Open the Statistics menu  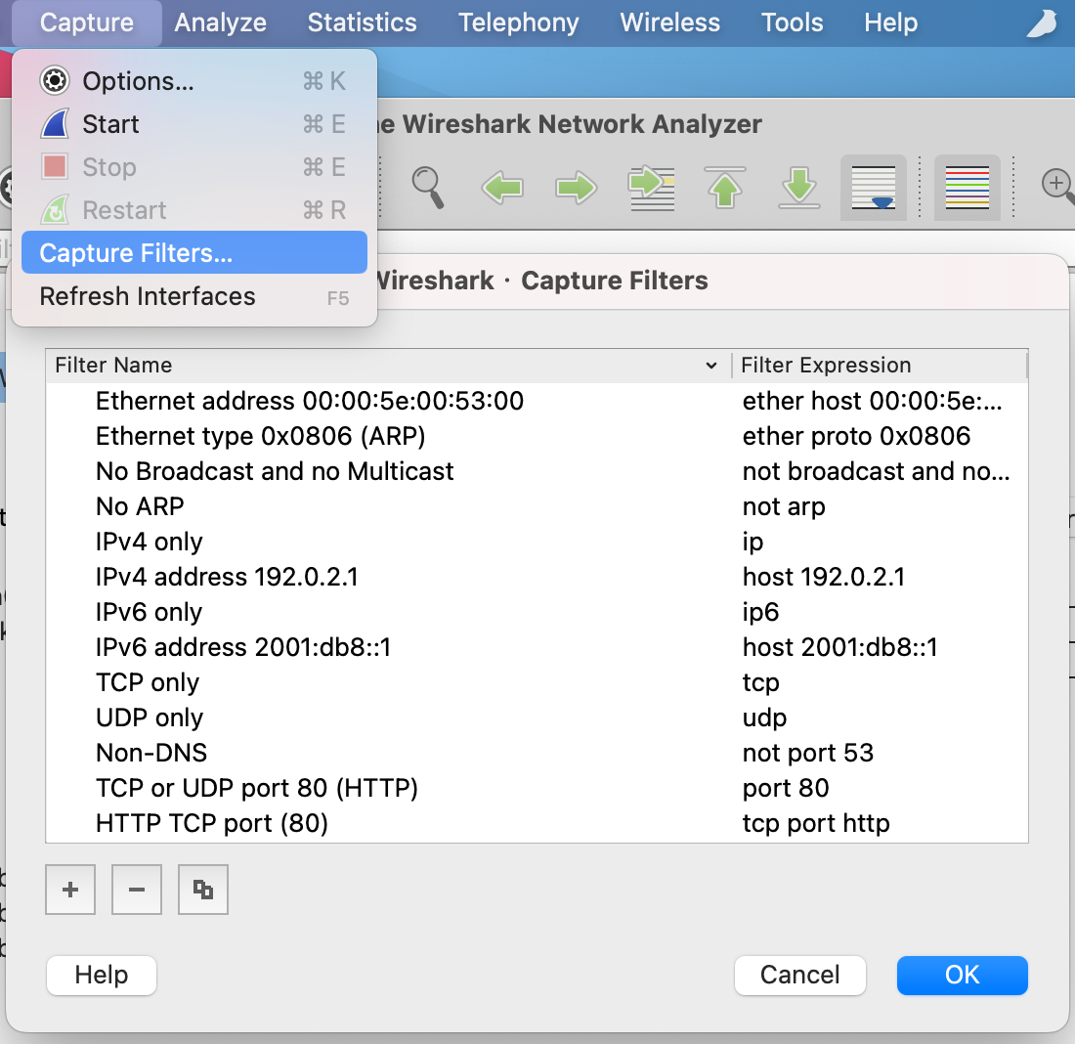click(x=362, y=22)
